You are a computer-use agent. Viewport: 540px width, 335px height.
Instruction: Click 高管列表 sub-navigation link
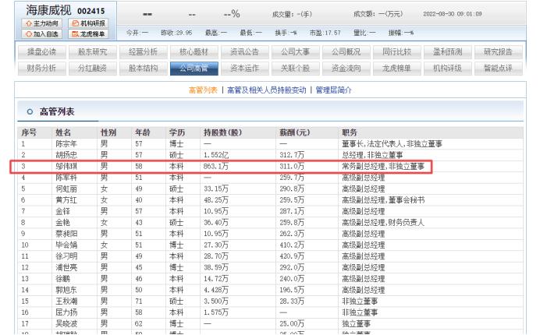pos(203,90)
